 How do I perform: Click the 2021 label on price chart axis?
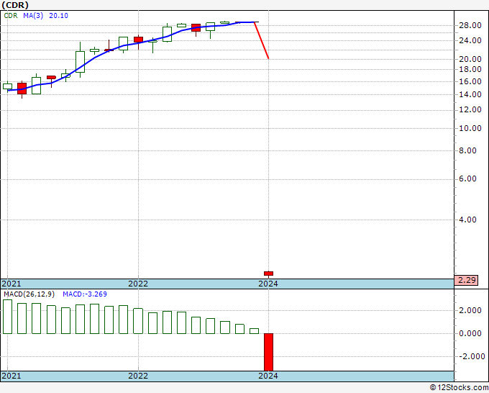click(x=12, y=284)
